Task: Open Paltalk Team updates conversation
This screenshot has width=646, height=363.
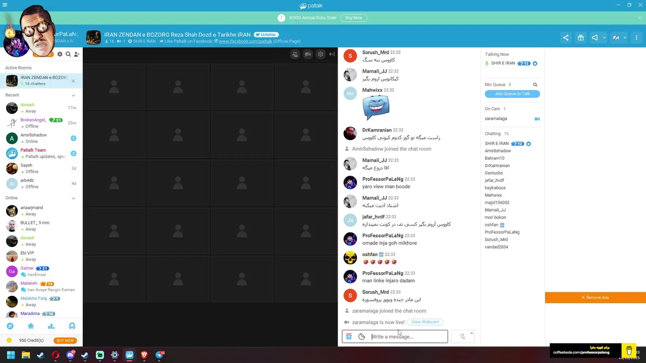Action: click(41, 153)
